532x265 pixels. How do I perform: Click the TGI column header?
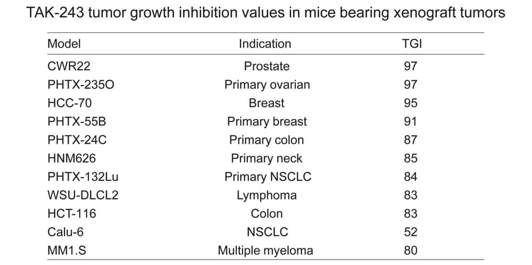point(412,44)
